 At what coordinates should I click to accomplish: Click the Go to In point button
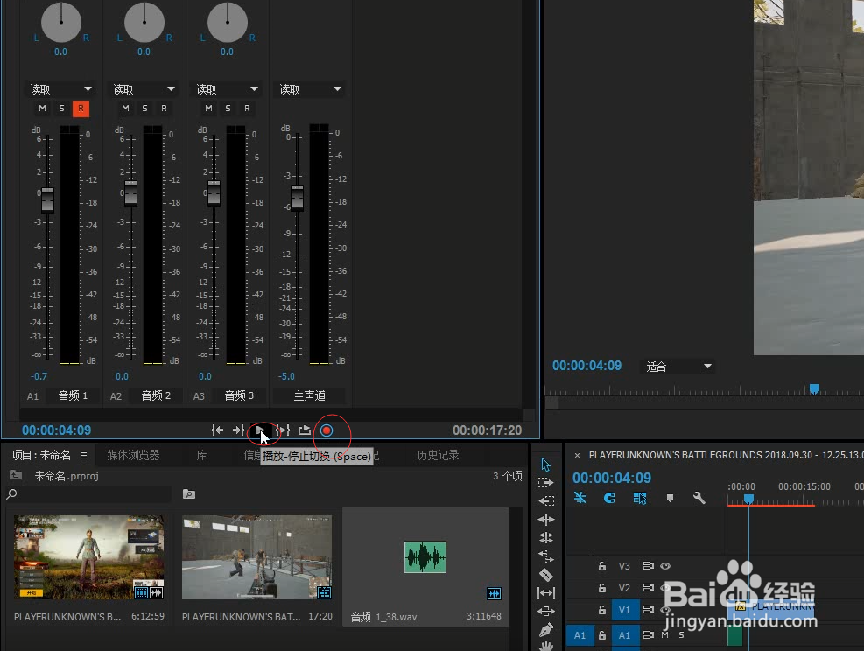click(x=217, y=430)
